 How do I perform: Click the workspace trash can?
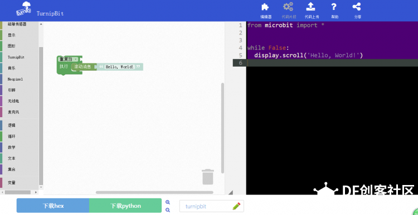(x=208, y=177)
